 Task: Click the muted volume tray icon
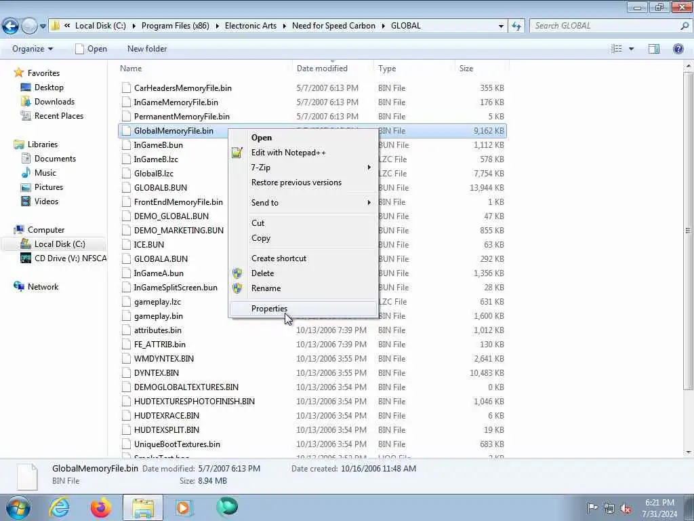626,509
